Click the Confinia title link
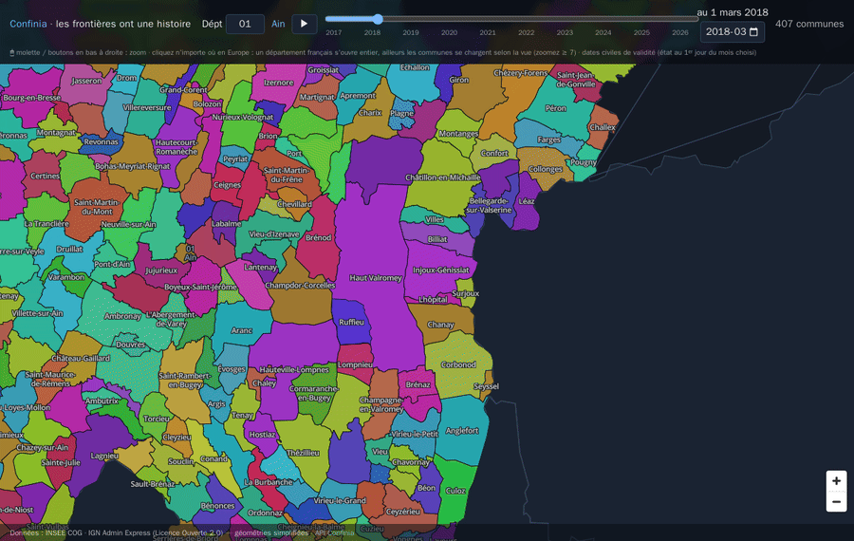The height and width of the screenshot is (541, 854). pos(28,24)
